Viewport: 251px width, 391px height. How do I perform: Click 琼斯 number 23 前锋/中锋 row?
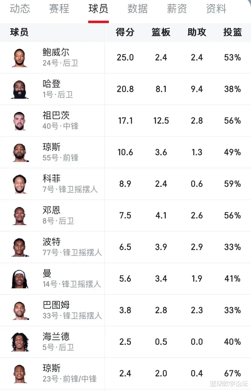[x=125, y=373]
